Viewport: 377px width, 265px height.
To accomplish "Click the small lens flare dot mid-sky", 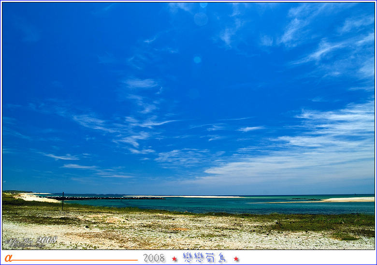I will (x=197, y=59).
